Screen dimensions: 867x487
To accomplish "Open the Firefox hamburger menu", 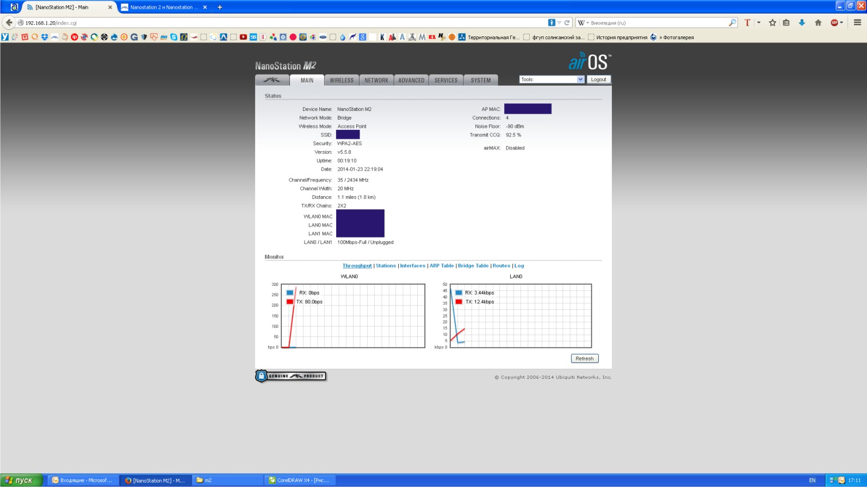I will point(857,23).
